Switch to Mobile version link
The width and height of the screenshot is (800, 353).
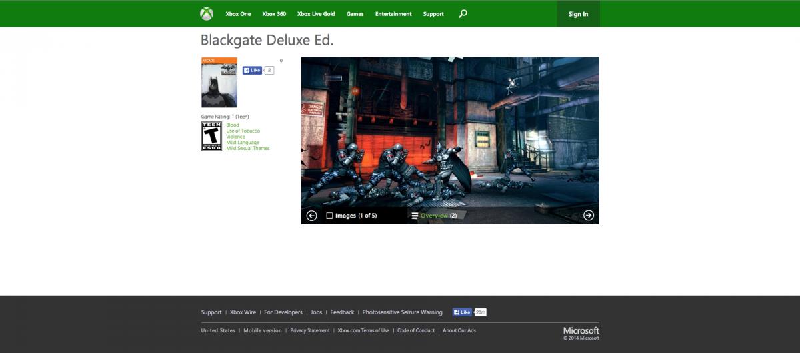pyautogui.click(x=263, y=330)
